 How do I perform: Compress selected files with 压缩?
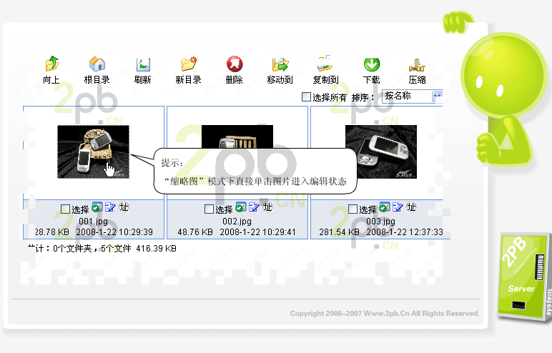tap(417, 70)
